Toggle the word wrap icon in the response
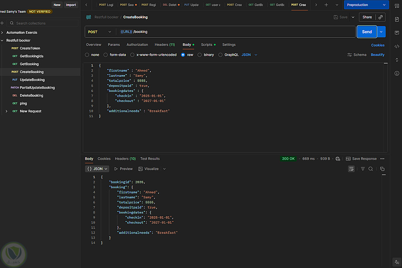 [x=351, y=169]
